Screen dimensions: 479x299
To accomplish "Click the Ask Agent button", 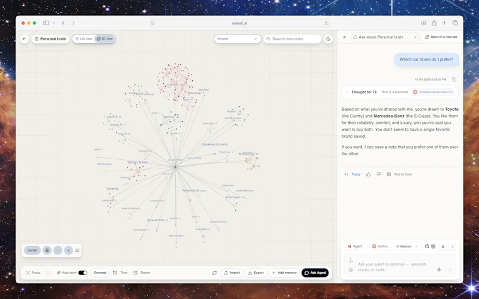I will 315,273.
